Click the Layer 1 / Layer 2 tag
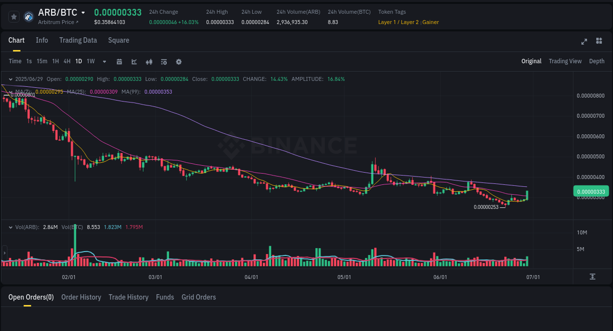The height and width of the screenshot is (331, 613). (398, 22)
